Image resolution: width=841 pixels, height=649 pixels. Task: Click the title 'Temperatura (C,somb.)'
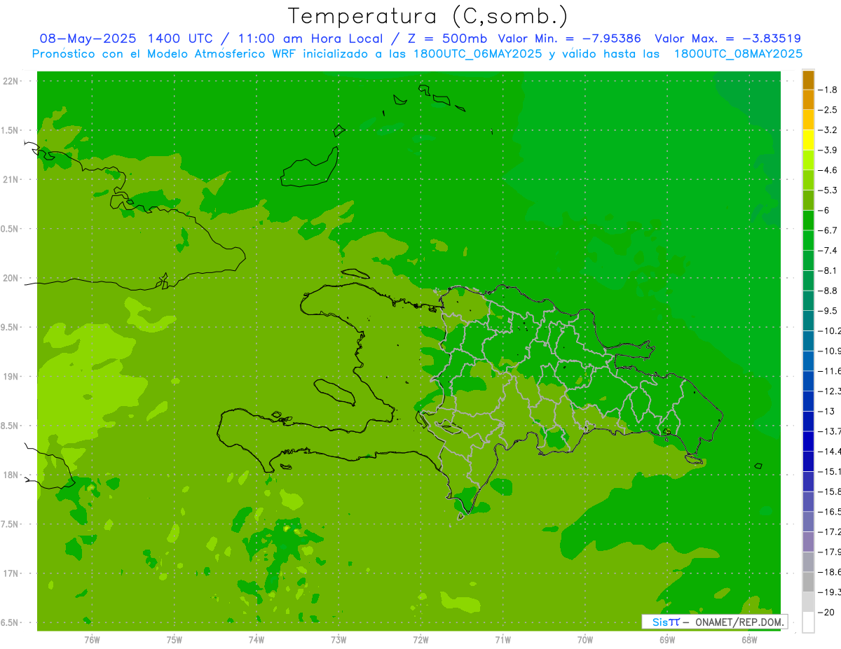pos(429,16)
